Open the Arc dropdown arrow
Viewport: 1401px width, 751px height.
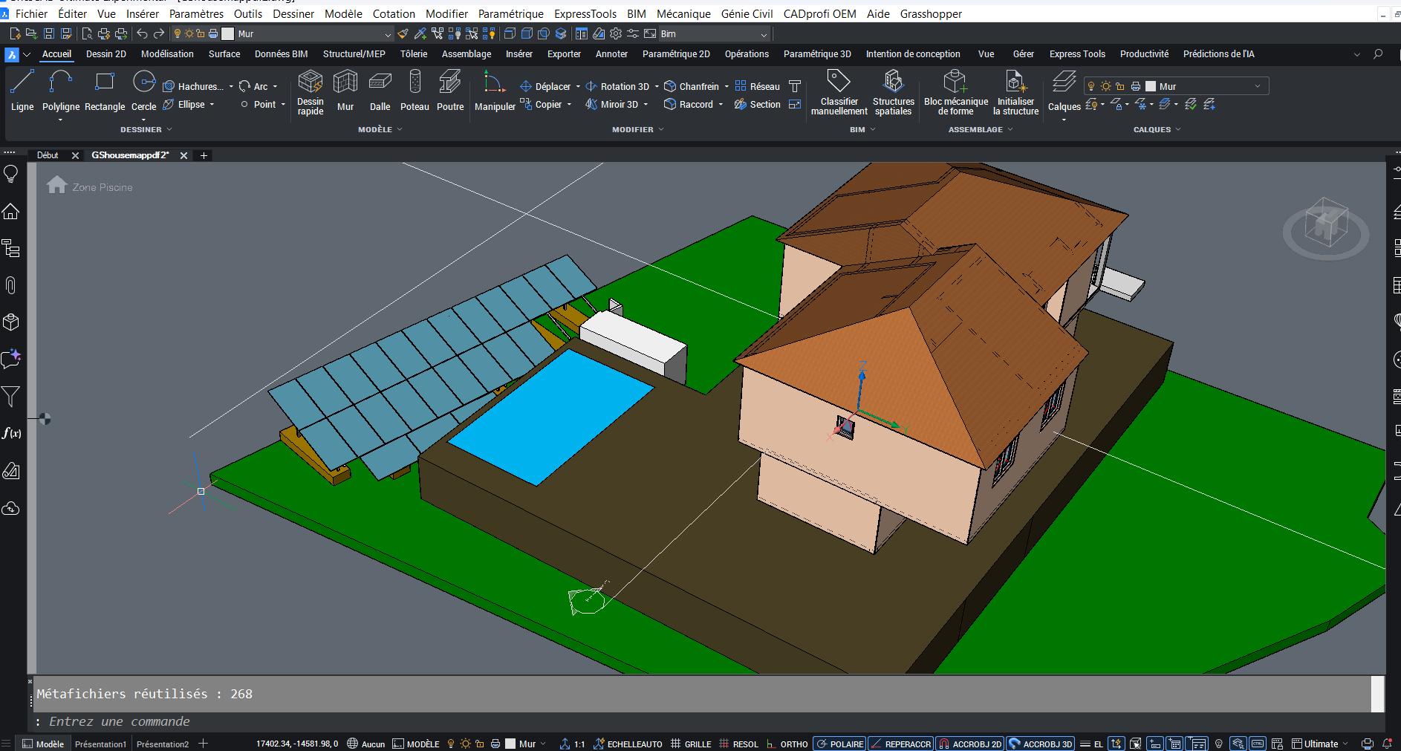[x=275, y=87]
